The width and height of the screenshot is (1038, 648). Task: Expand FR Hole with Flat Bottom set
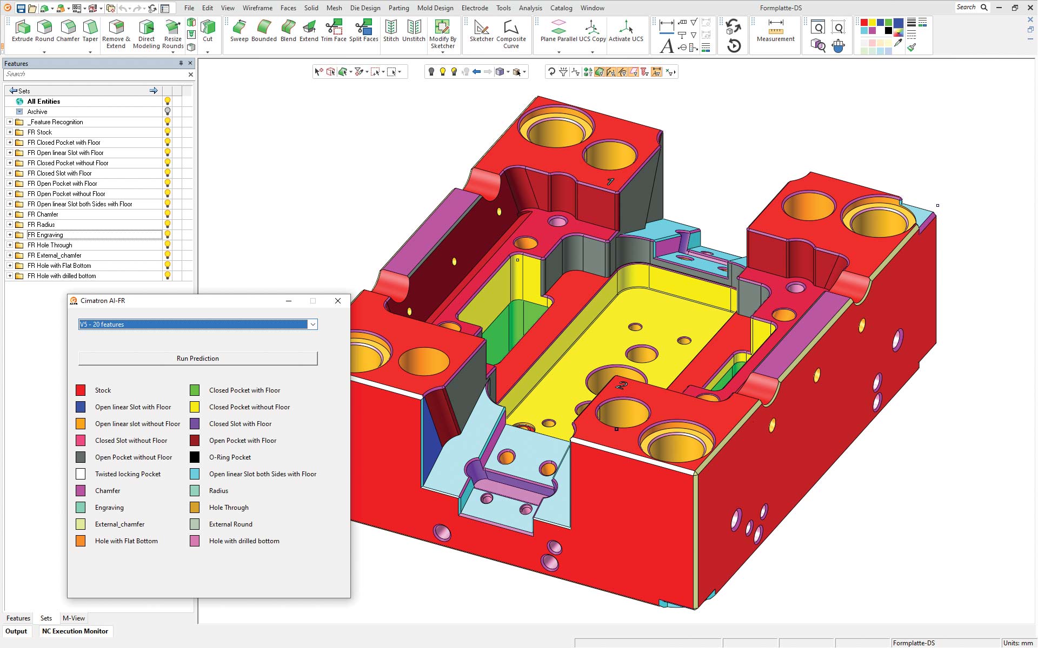[x=10, y=266]
